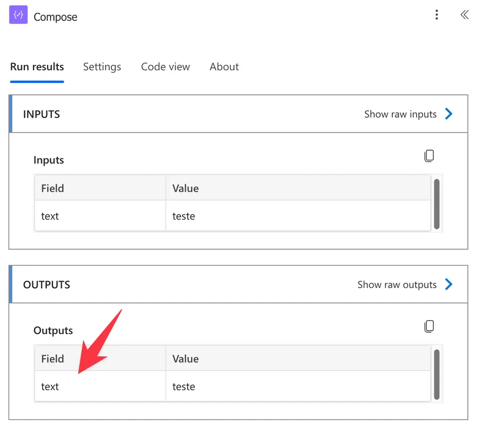Switch to the Code view tab
This screenshot has width=479, height=427.
[x=165, y=67]
